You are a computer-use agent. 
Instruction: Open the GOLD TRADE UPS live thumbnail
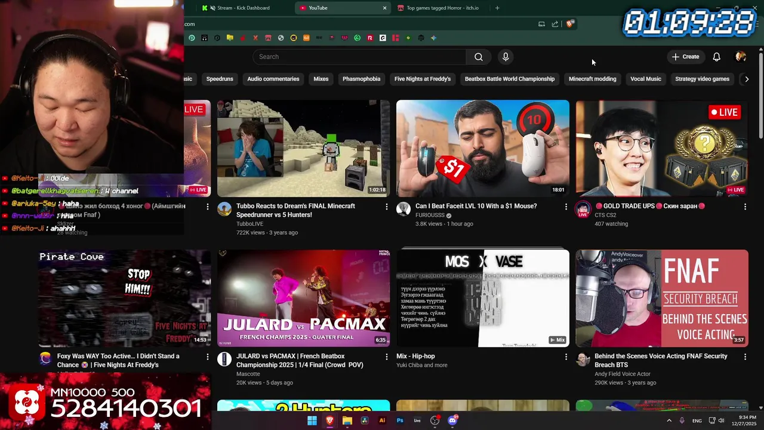pyautogui.click(x=662, y=148)
